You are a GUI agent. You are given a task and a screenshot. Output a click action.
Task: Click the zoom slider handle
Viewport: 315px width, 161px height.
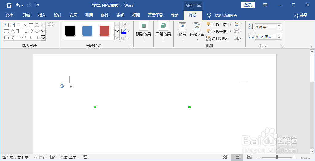pos(277,157)
